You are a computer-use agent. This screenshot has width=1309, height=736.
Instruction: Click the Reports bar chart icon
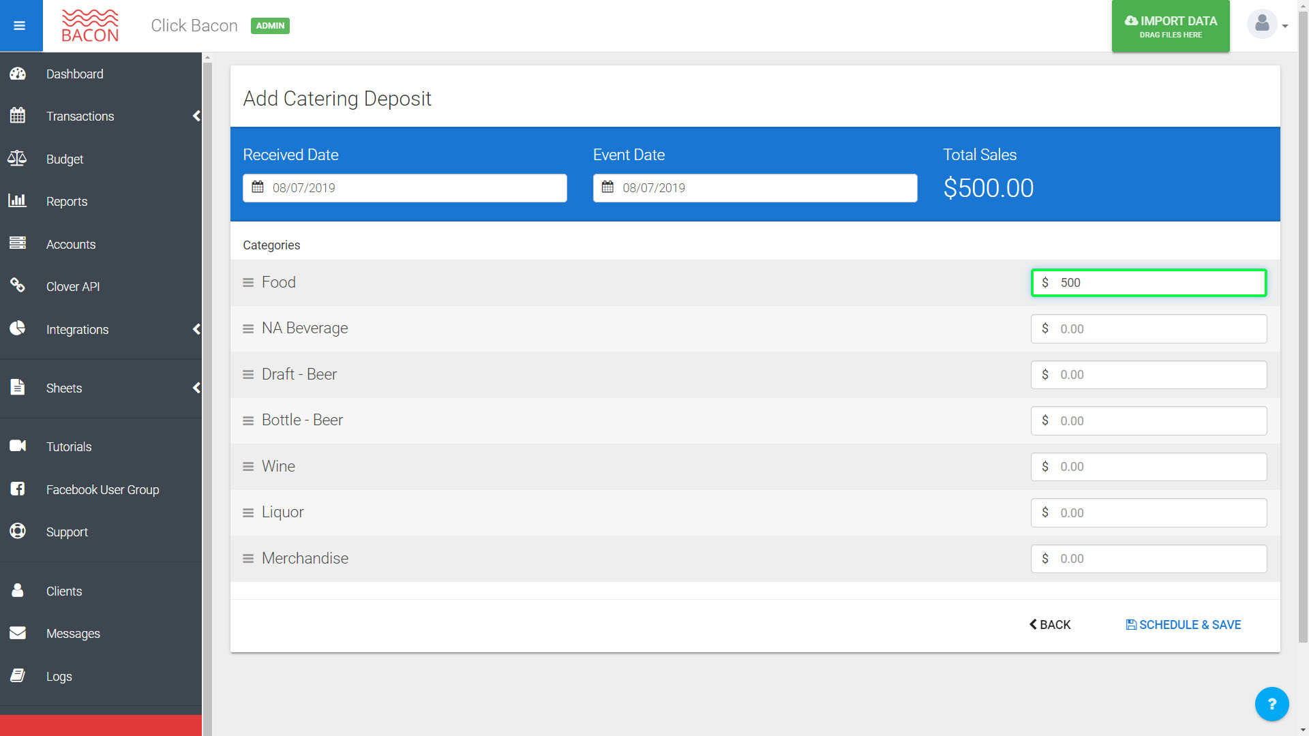point(18,201)
